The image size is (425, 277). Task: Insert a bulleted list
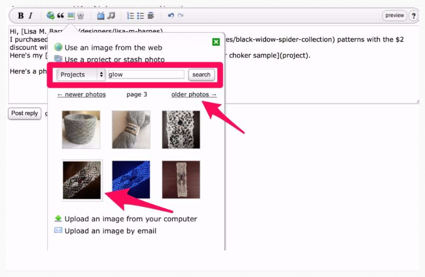[141, 15]
